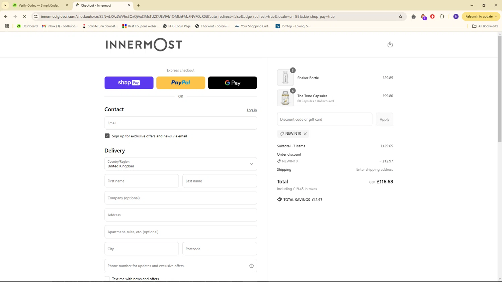The image size is (502, 282).
Task: Click the Log in link
Action: tap(252, 110)
